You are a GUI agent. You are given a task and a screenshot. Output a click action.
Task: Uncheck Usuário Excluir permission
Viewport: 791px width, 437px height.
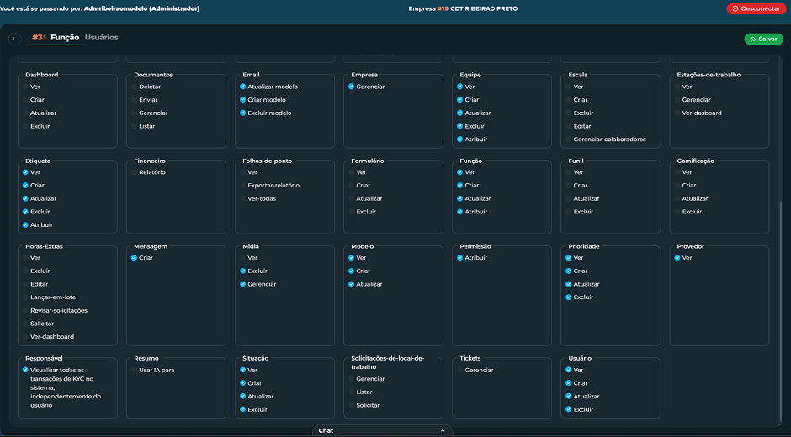coord(569,409)
